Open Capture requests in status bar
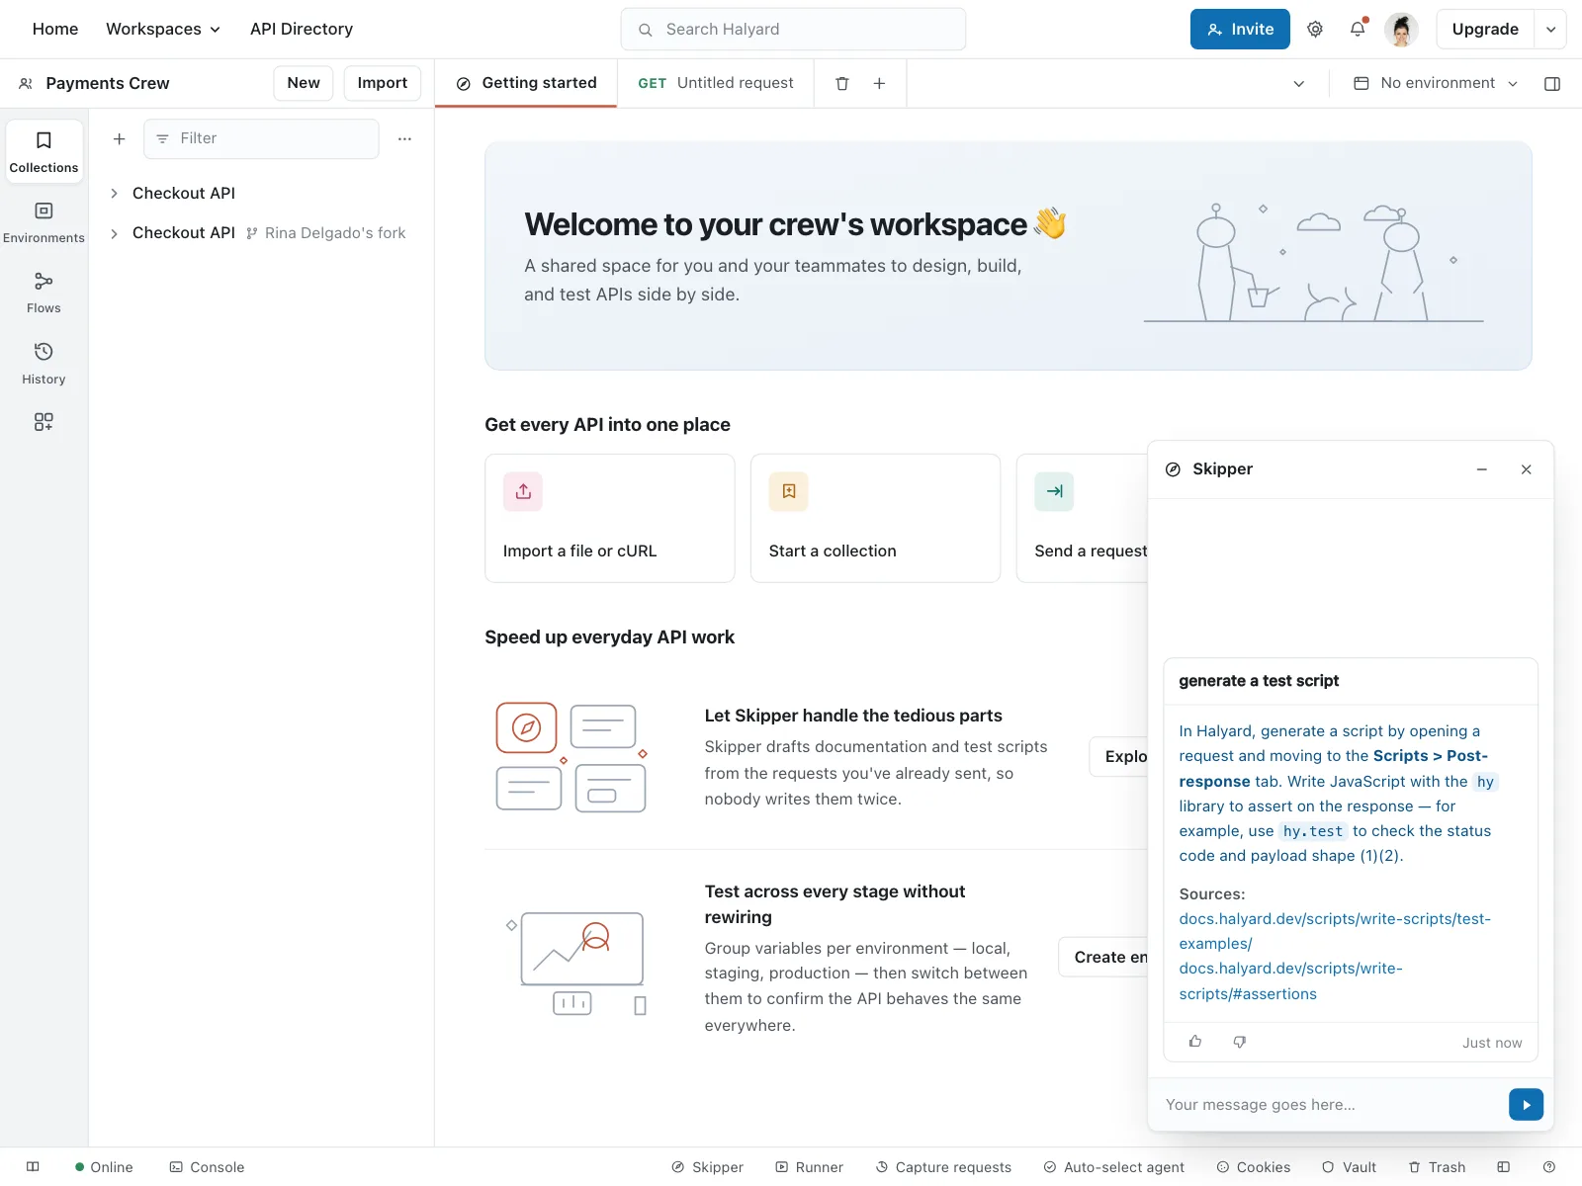The image size is (1582, 1186). 943,1167
